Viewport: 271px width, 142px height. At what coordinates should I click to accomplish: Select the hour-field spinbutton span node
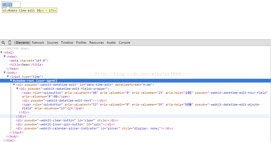click(145, 95)
